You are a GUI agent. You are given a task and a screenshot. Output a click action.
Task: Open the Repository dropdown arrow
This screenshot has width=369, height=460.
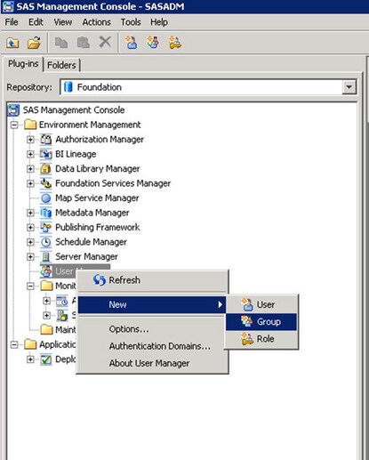[349, 87]
